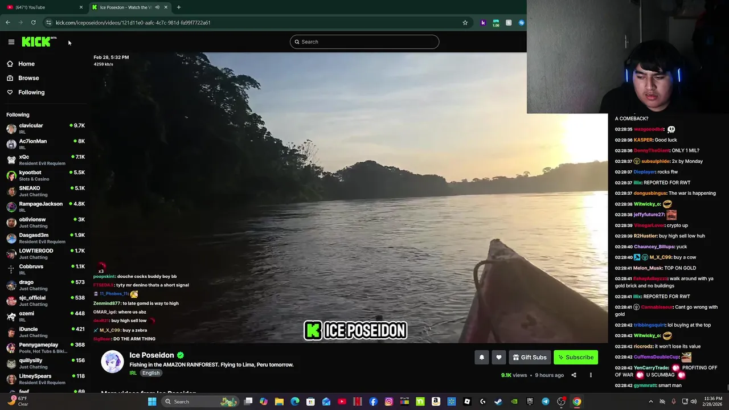Open the video more options menu
Image resolution: width=729 pixels, height=410 pixels.
coord(591,375)
